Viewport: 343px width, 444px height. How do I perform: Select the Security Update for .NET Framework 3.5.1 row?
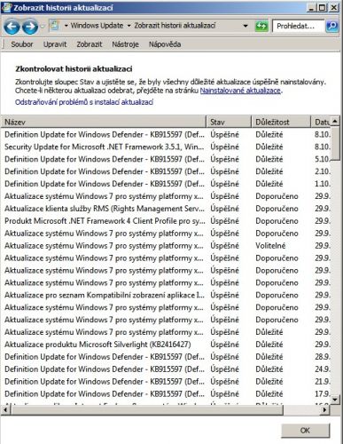point(166,147)
